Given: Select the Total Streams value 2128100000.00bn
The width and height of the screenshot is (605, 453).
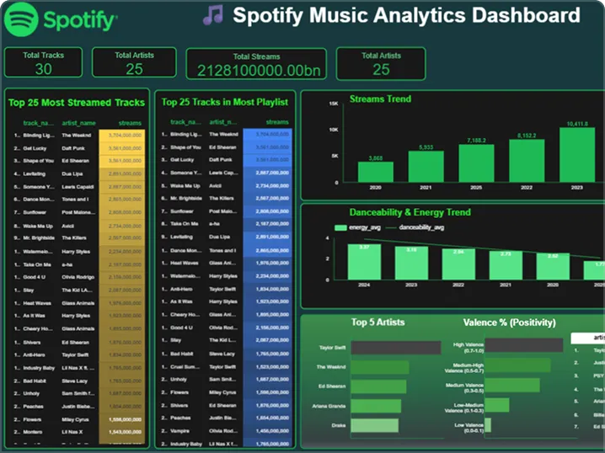Looking at the screenshot, I should [259, 71].
